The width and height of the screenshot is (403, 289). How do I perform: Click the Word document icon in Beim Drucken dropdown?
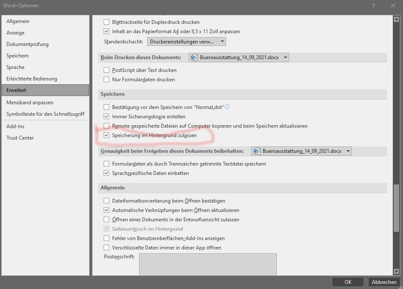[194, 57]
